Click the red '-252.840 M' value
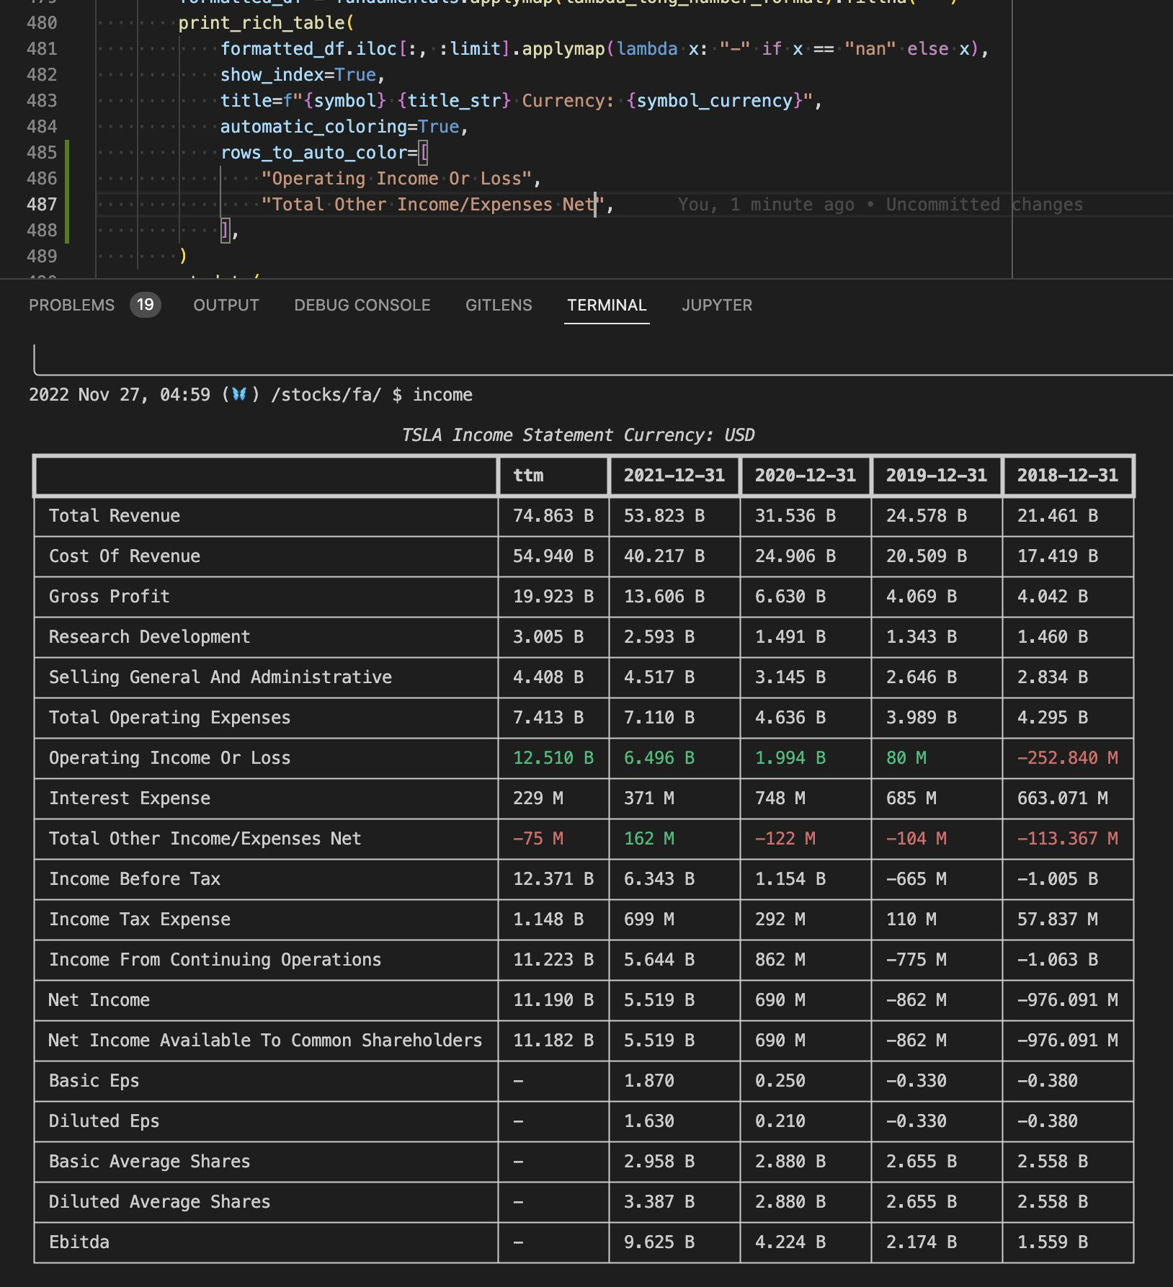The height and width of the screenshot is (1287, 1173). [x=1068, y=758]
